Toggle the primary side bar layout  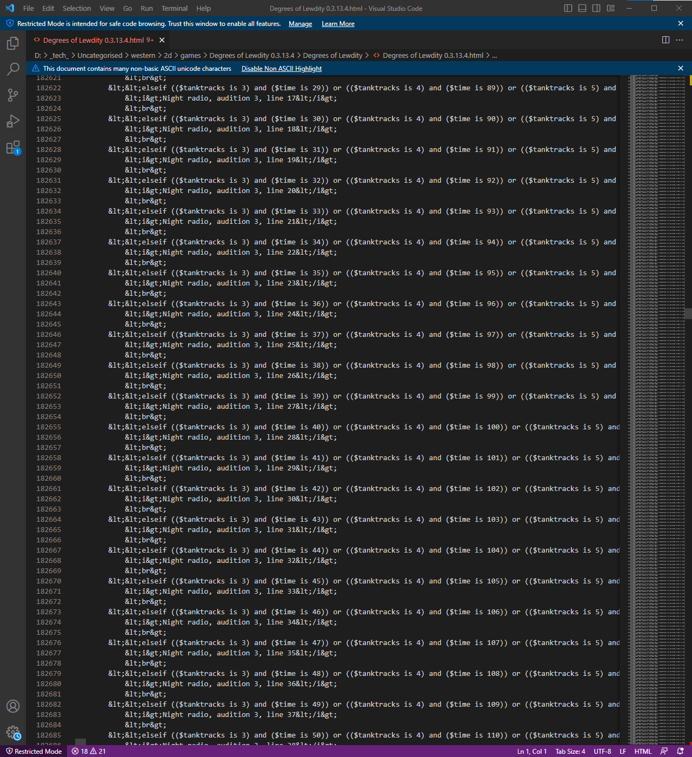pyautogui.click(x=568, y=8)
